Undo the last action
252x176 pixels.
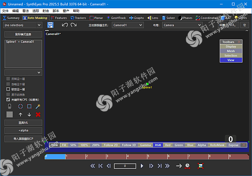click(65, 25)
